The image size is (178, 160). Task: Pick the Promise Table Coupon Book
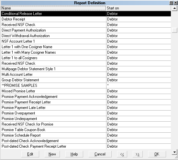coord(86,130)
